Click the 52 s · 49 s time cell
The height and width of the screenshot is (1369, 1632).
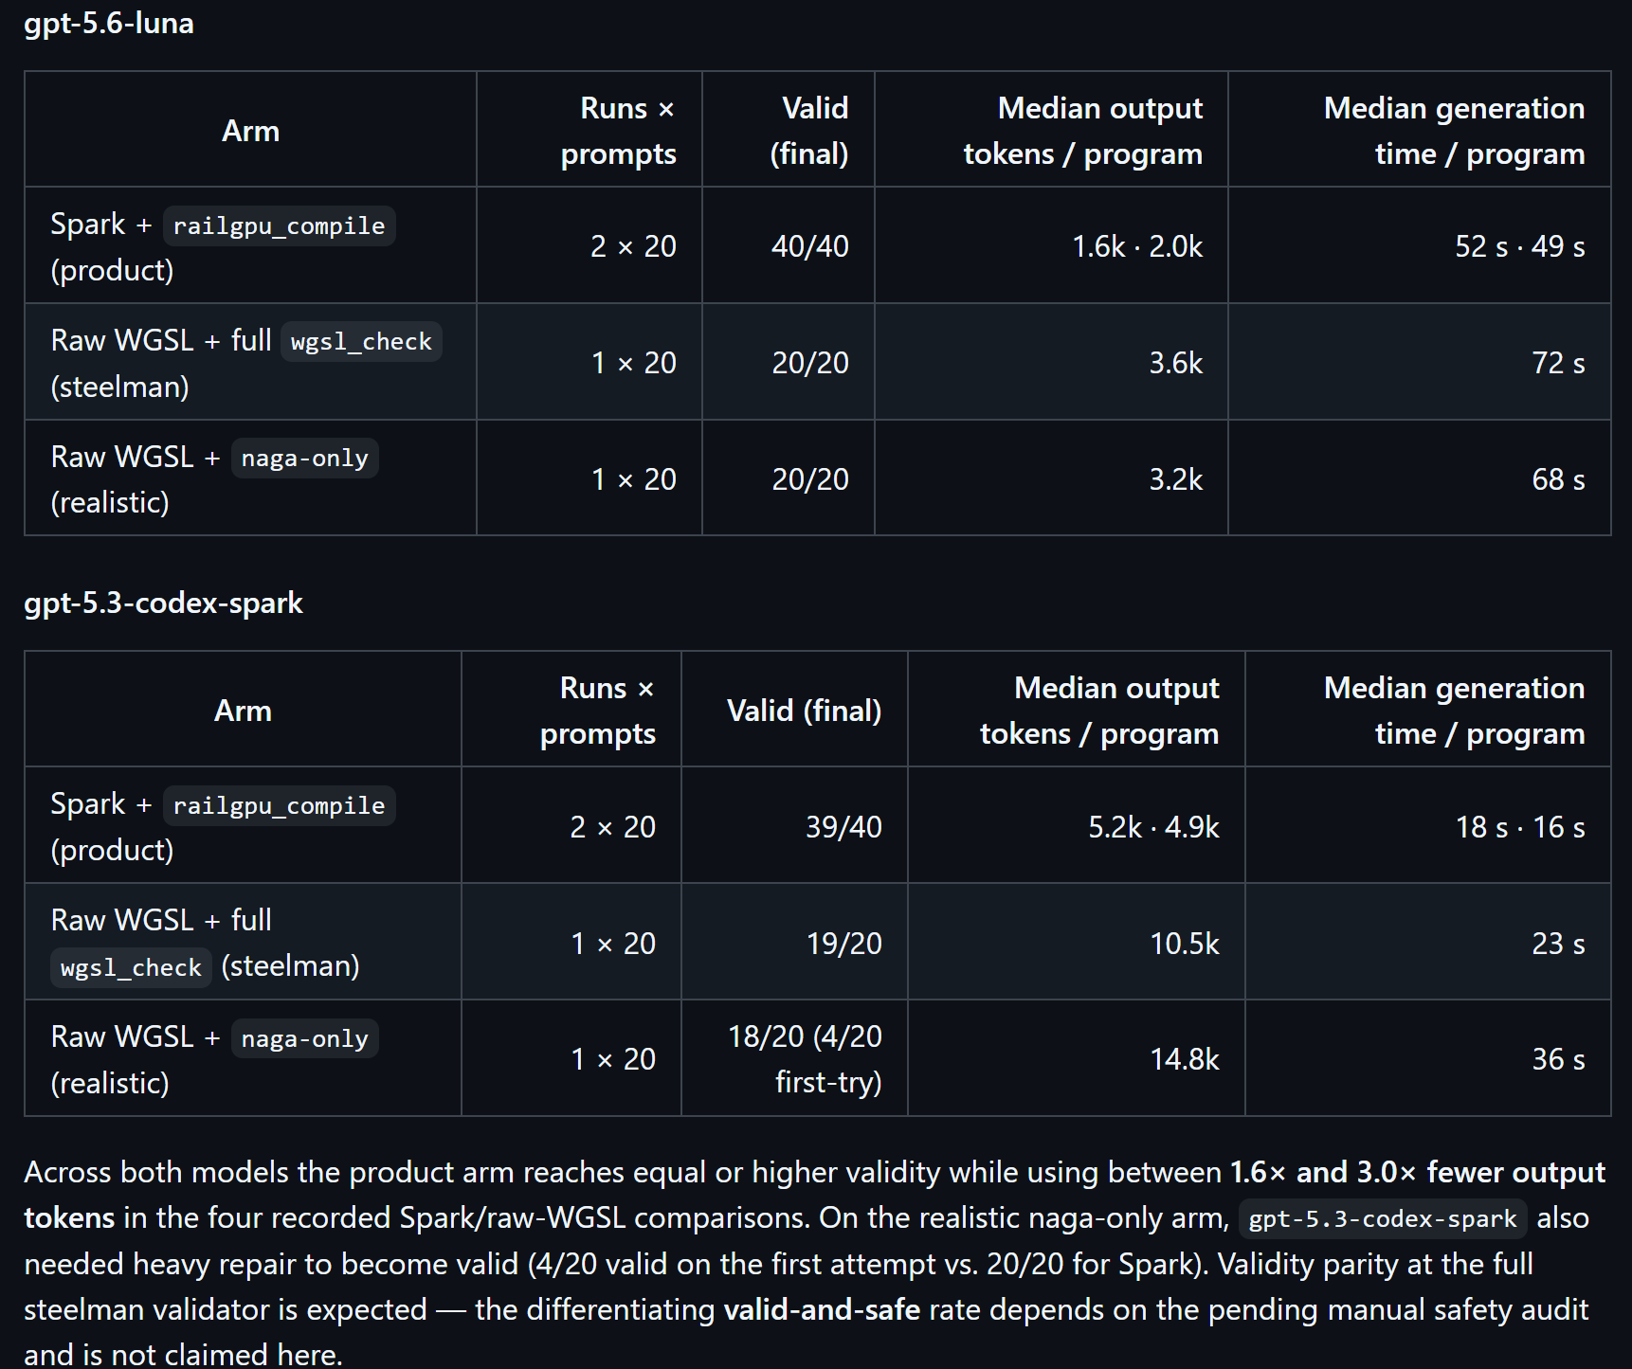coord(1419,245)
